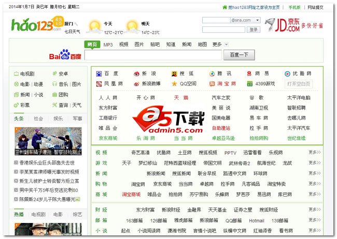Switch to the 军事 news tab

(x=77, y=118)
